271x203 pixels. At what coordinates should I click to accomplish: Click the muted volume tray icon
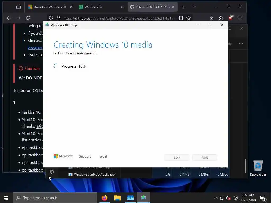pos(228,198)
